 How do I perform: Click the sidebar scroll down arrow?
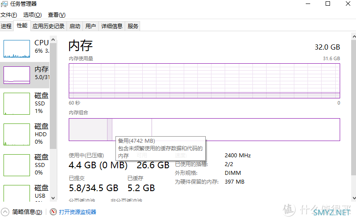click(x=53, y=198)
